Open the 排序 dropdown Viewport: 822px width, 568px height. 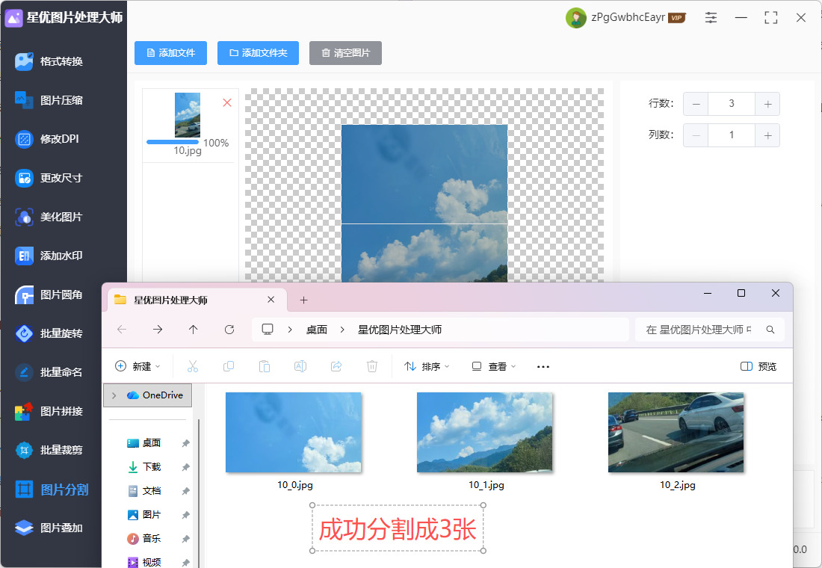coord(427,366)
